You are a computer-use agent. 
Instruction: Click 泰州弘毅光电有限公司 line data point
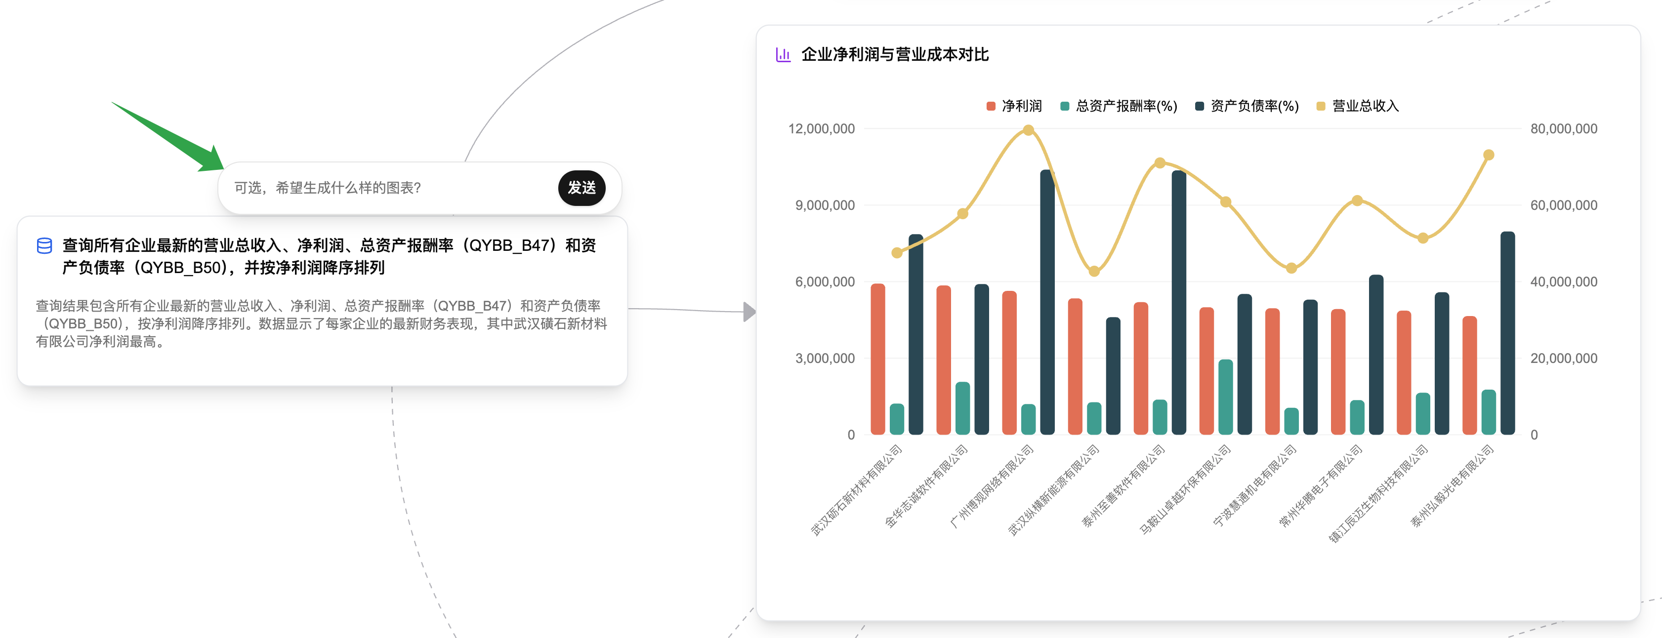[1489, 156]
